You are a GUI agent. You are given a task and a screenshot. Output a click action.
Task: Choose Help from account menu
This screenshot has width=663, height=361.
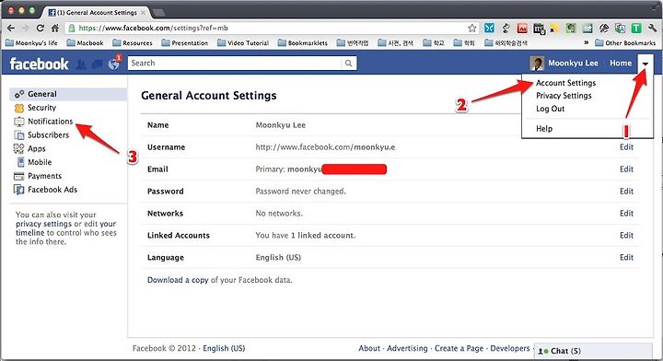(544, 129)
